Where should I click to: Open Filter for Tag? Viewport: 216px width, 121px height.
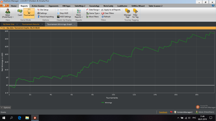pyautogui.click(x=135, y=13)
